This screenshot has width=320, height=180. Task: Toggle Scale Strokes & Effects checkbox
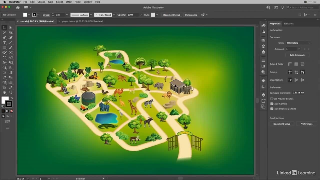271,109
